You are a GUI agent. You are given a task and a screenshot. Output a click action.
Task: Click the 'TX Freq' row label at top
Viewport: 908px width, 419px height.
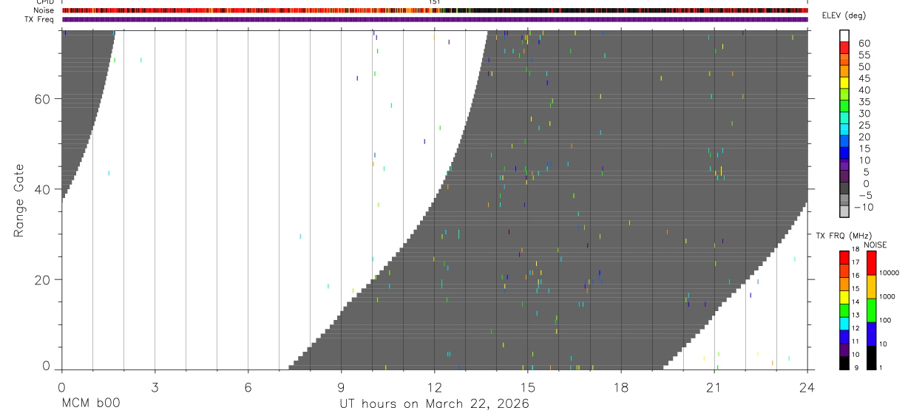(x=39, y=19)
